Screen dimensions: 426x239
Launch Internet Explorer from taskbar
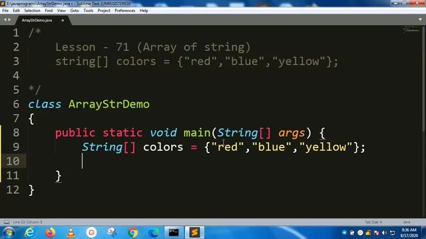[29, 232]
